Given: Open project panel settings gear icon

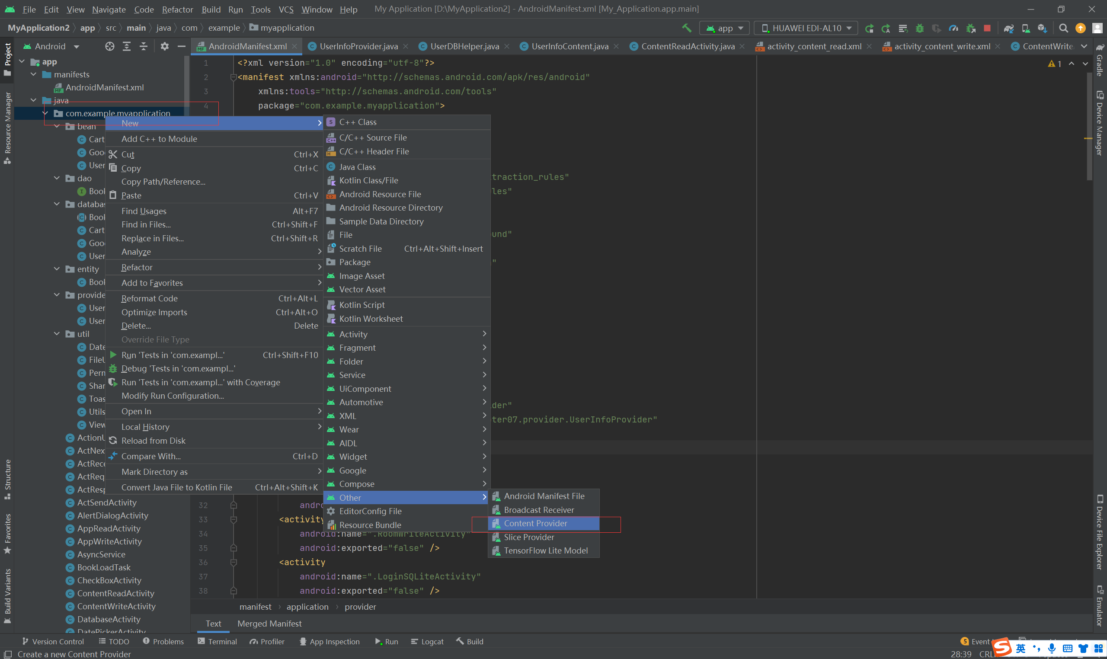Looking at the screenshot, I should coord(164,46).
